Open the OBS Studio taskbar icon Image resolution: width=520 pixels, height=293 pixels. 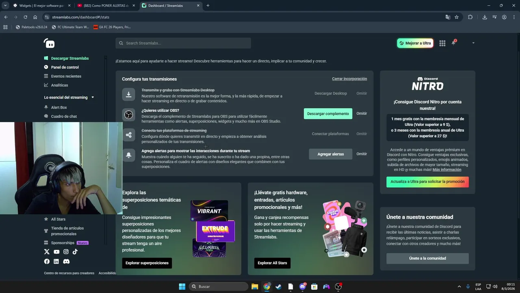(x=338, y=286)
